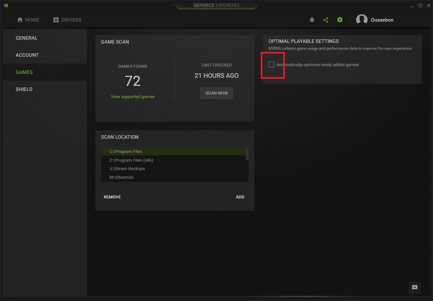
Task: Maximize the GeForce Experience window
Action: coord(420,5)
